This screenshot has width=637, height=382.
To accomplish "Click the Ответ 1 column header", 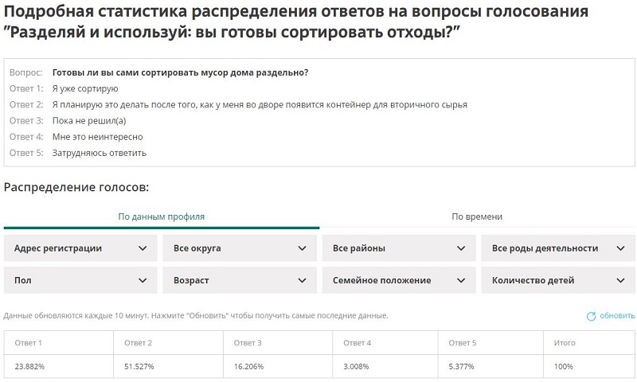I will pyautogui.click(x=29, y=343).
